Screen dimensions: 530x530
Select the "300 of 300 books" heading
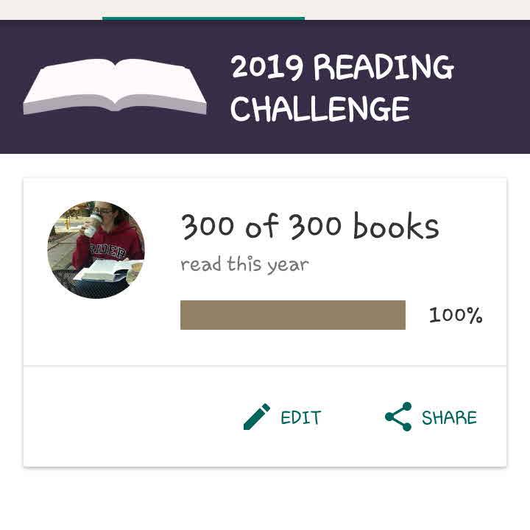click(x=310, y=227)
